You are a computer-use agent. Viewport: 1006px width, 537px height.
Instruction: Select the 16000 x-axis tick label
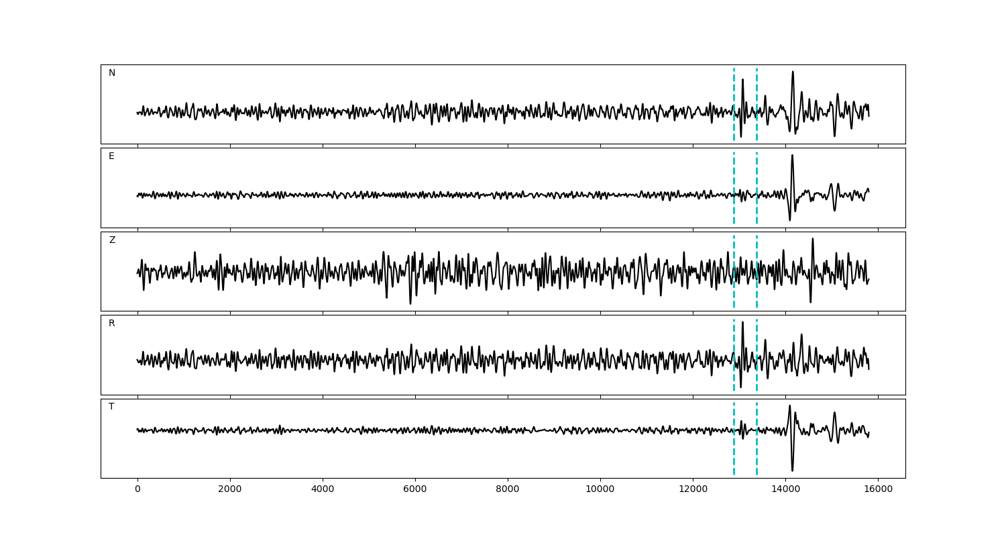[x=878, y=489]
